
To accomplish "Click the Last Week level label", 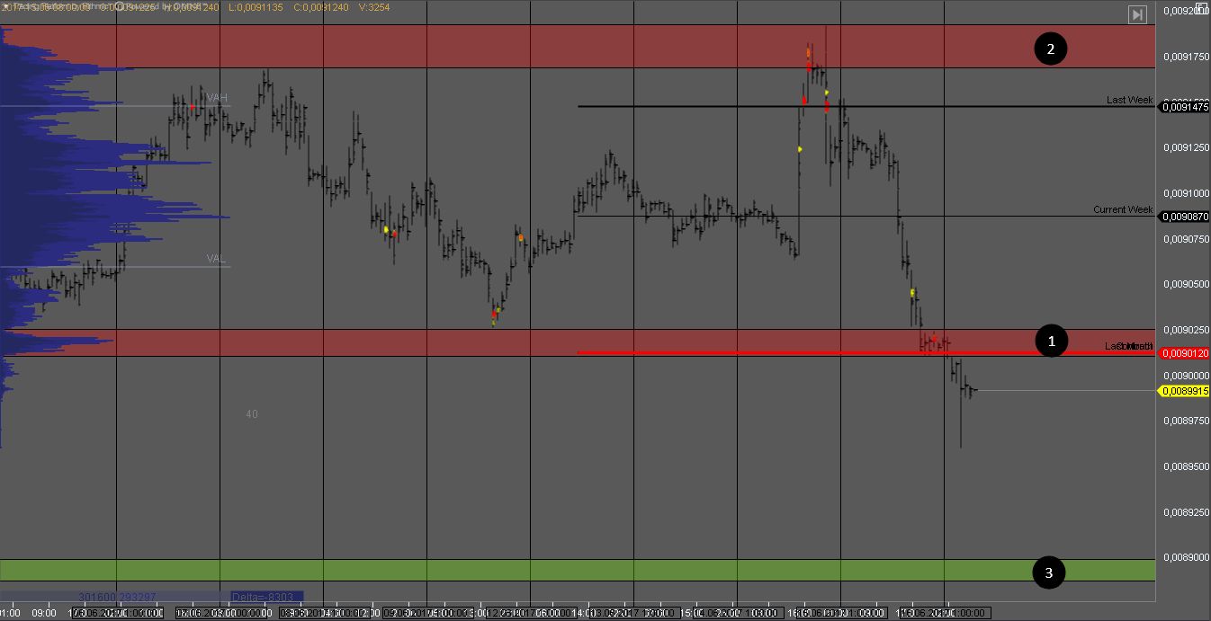I will pos(1129,100).
